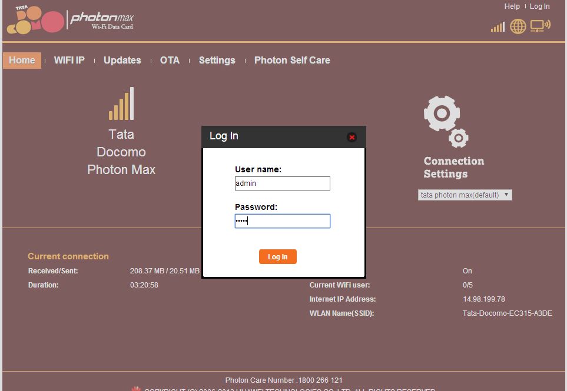
Task: Click the Log In link in header
Action: [x=539, y=6]
